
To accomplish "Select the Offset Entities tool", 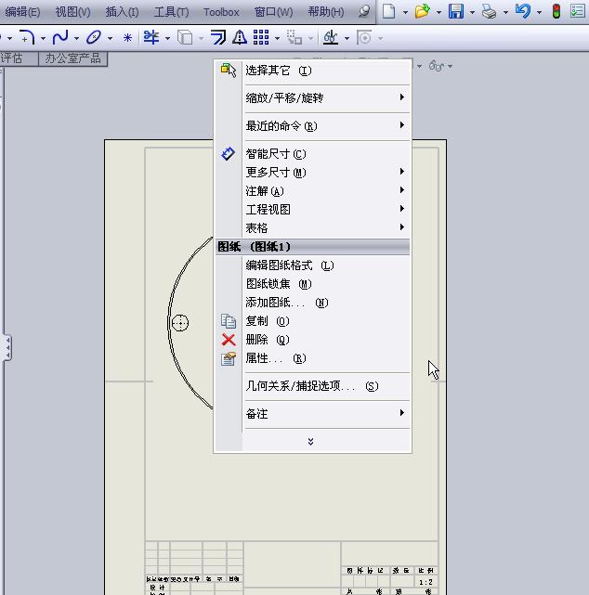I will pyautogui.click(x=218, y=37).
